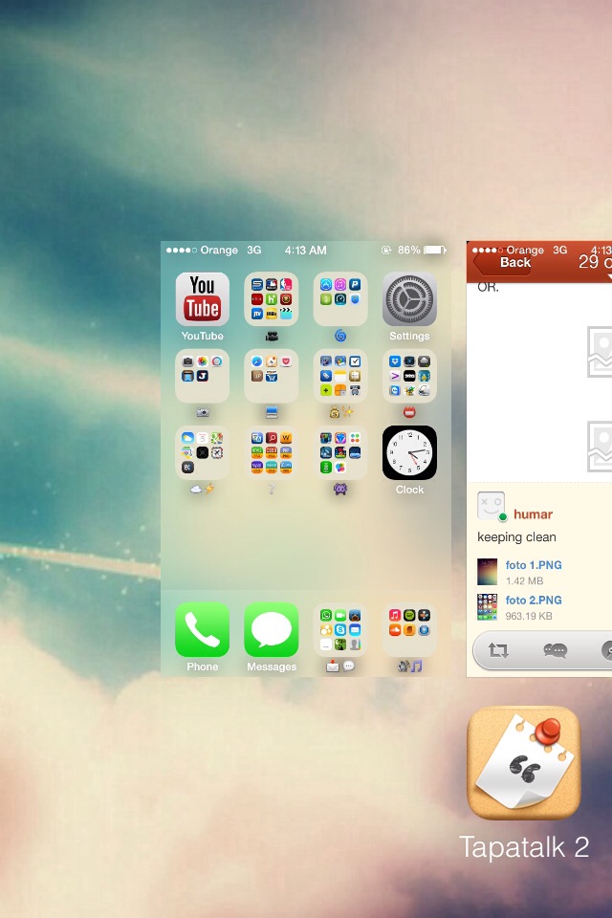Tap the '1.42 MB' file size text
Screen dimensions: 612x918
(x=525, y=580)
